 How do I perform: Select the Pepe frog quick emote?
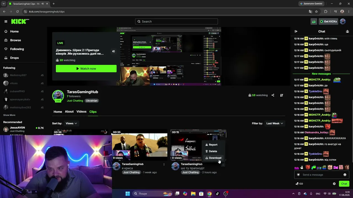325,167
